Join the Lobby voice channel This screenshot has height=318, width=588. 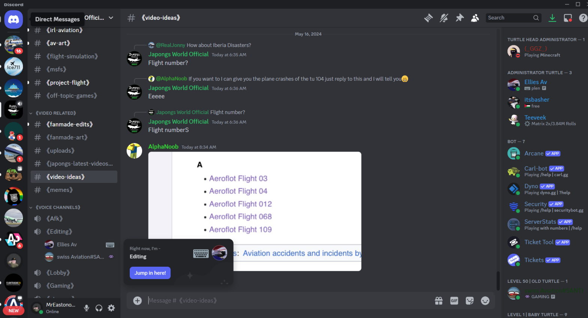click(74, 273)
